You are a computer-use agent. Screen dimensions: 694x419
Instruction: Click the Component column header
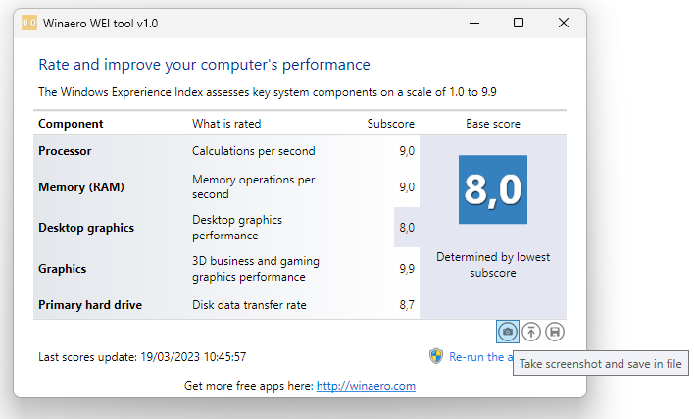pyautogui.click(x=71, y=124)
